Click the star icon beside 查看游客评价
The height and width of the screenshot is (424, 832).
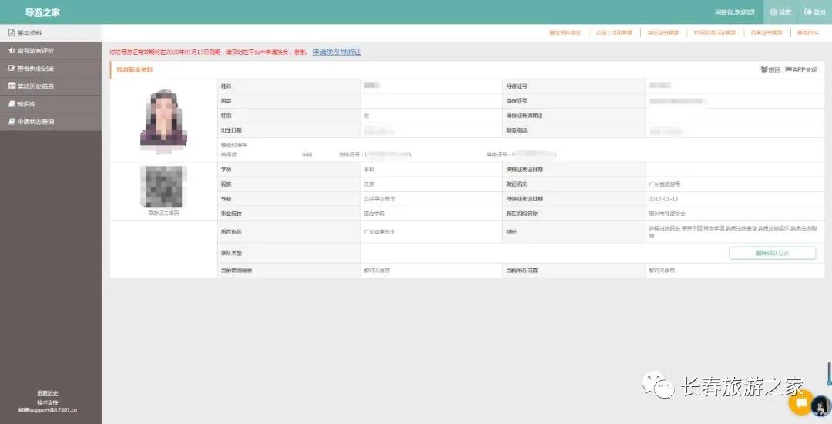(x=12, y=51)
